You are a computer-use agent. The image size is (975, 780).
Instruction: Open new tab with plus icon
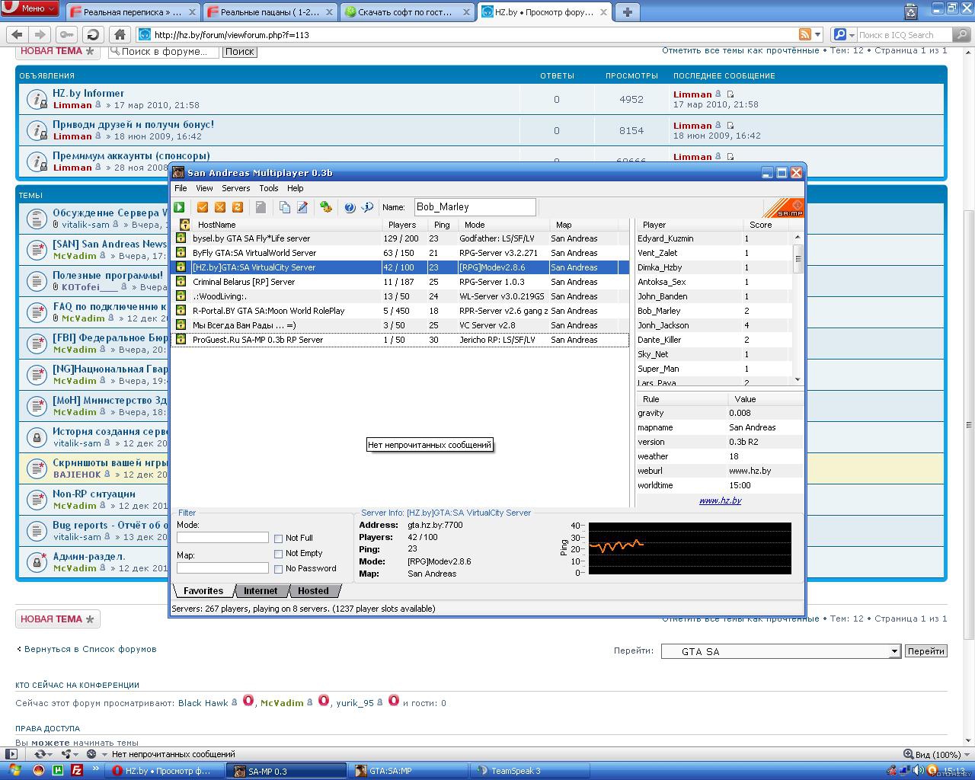(627, 11)
